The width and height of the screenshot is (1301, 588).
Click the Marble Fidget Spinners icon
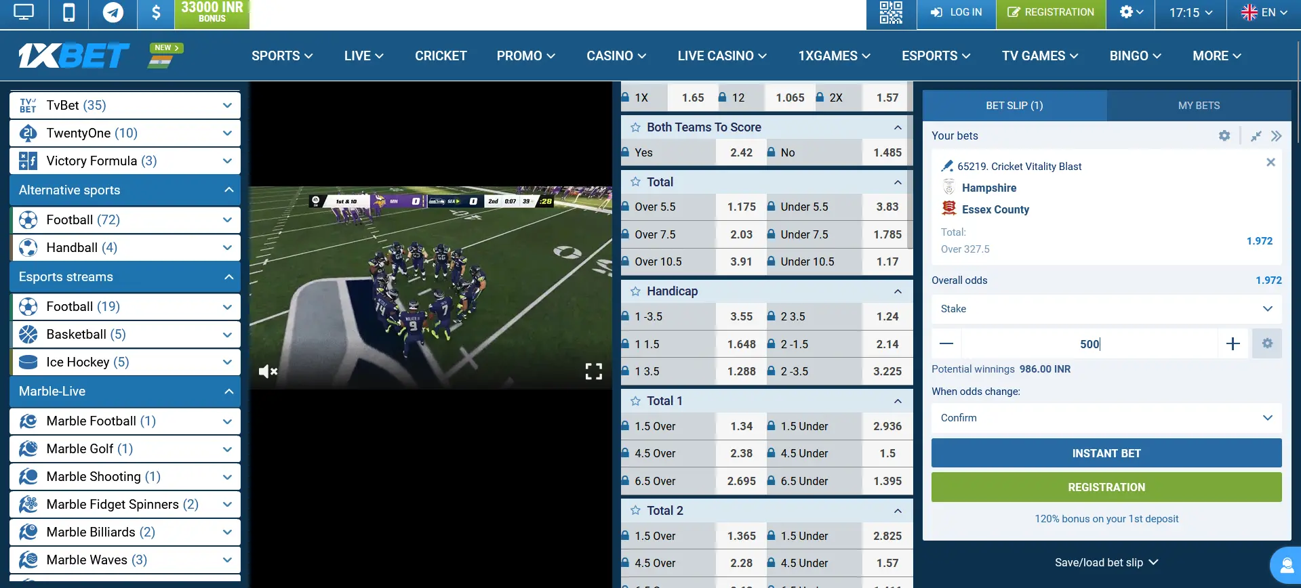[28, 504]
